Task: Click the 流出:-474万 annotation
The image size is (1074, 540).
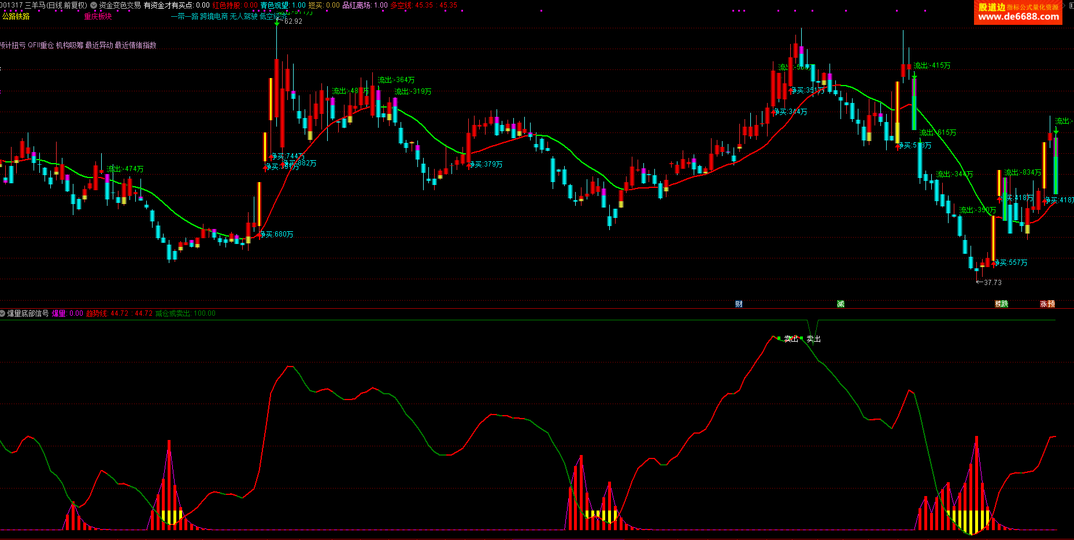Action: [x=125, y=169]
